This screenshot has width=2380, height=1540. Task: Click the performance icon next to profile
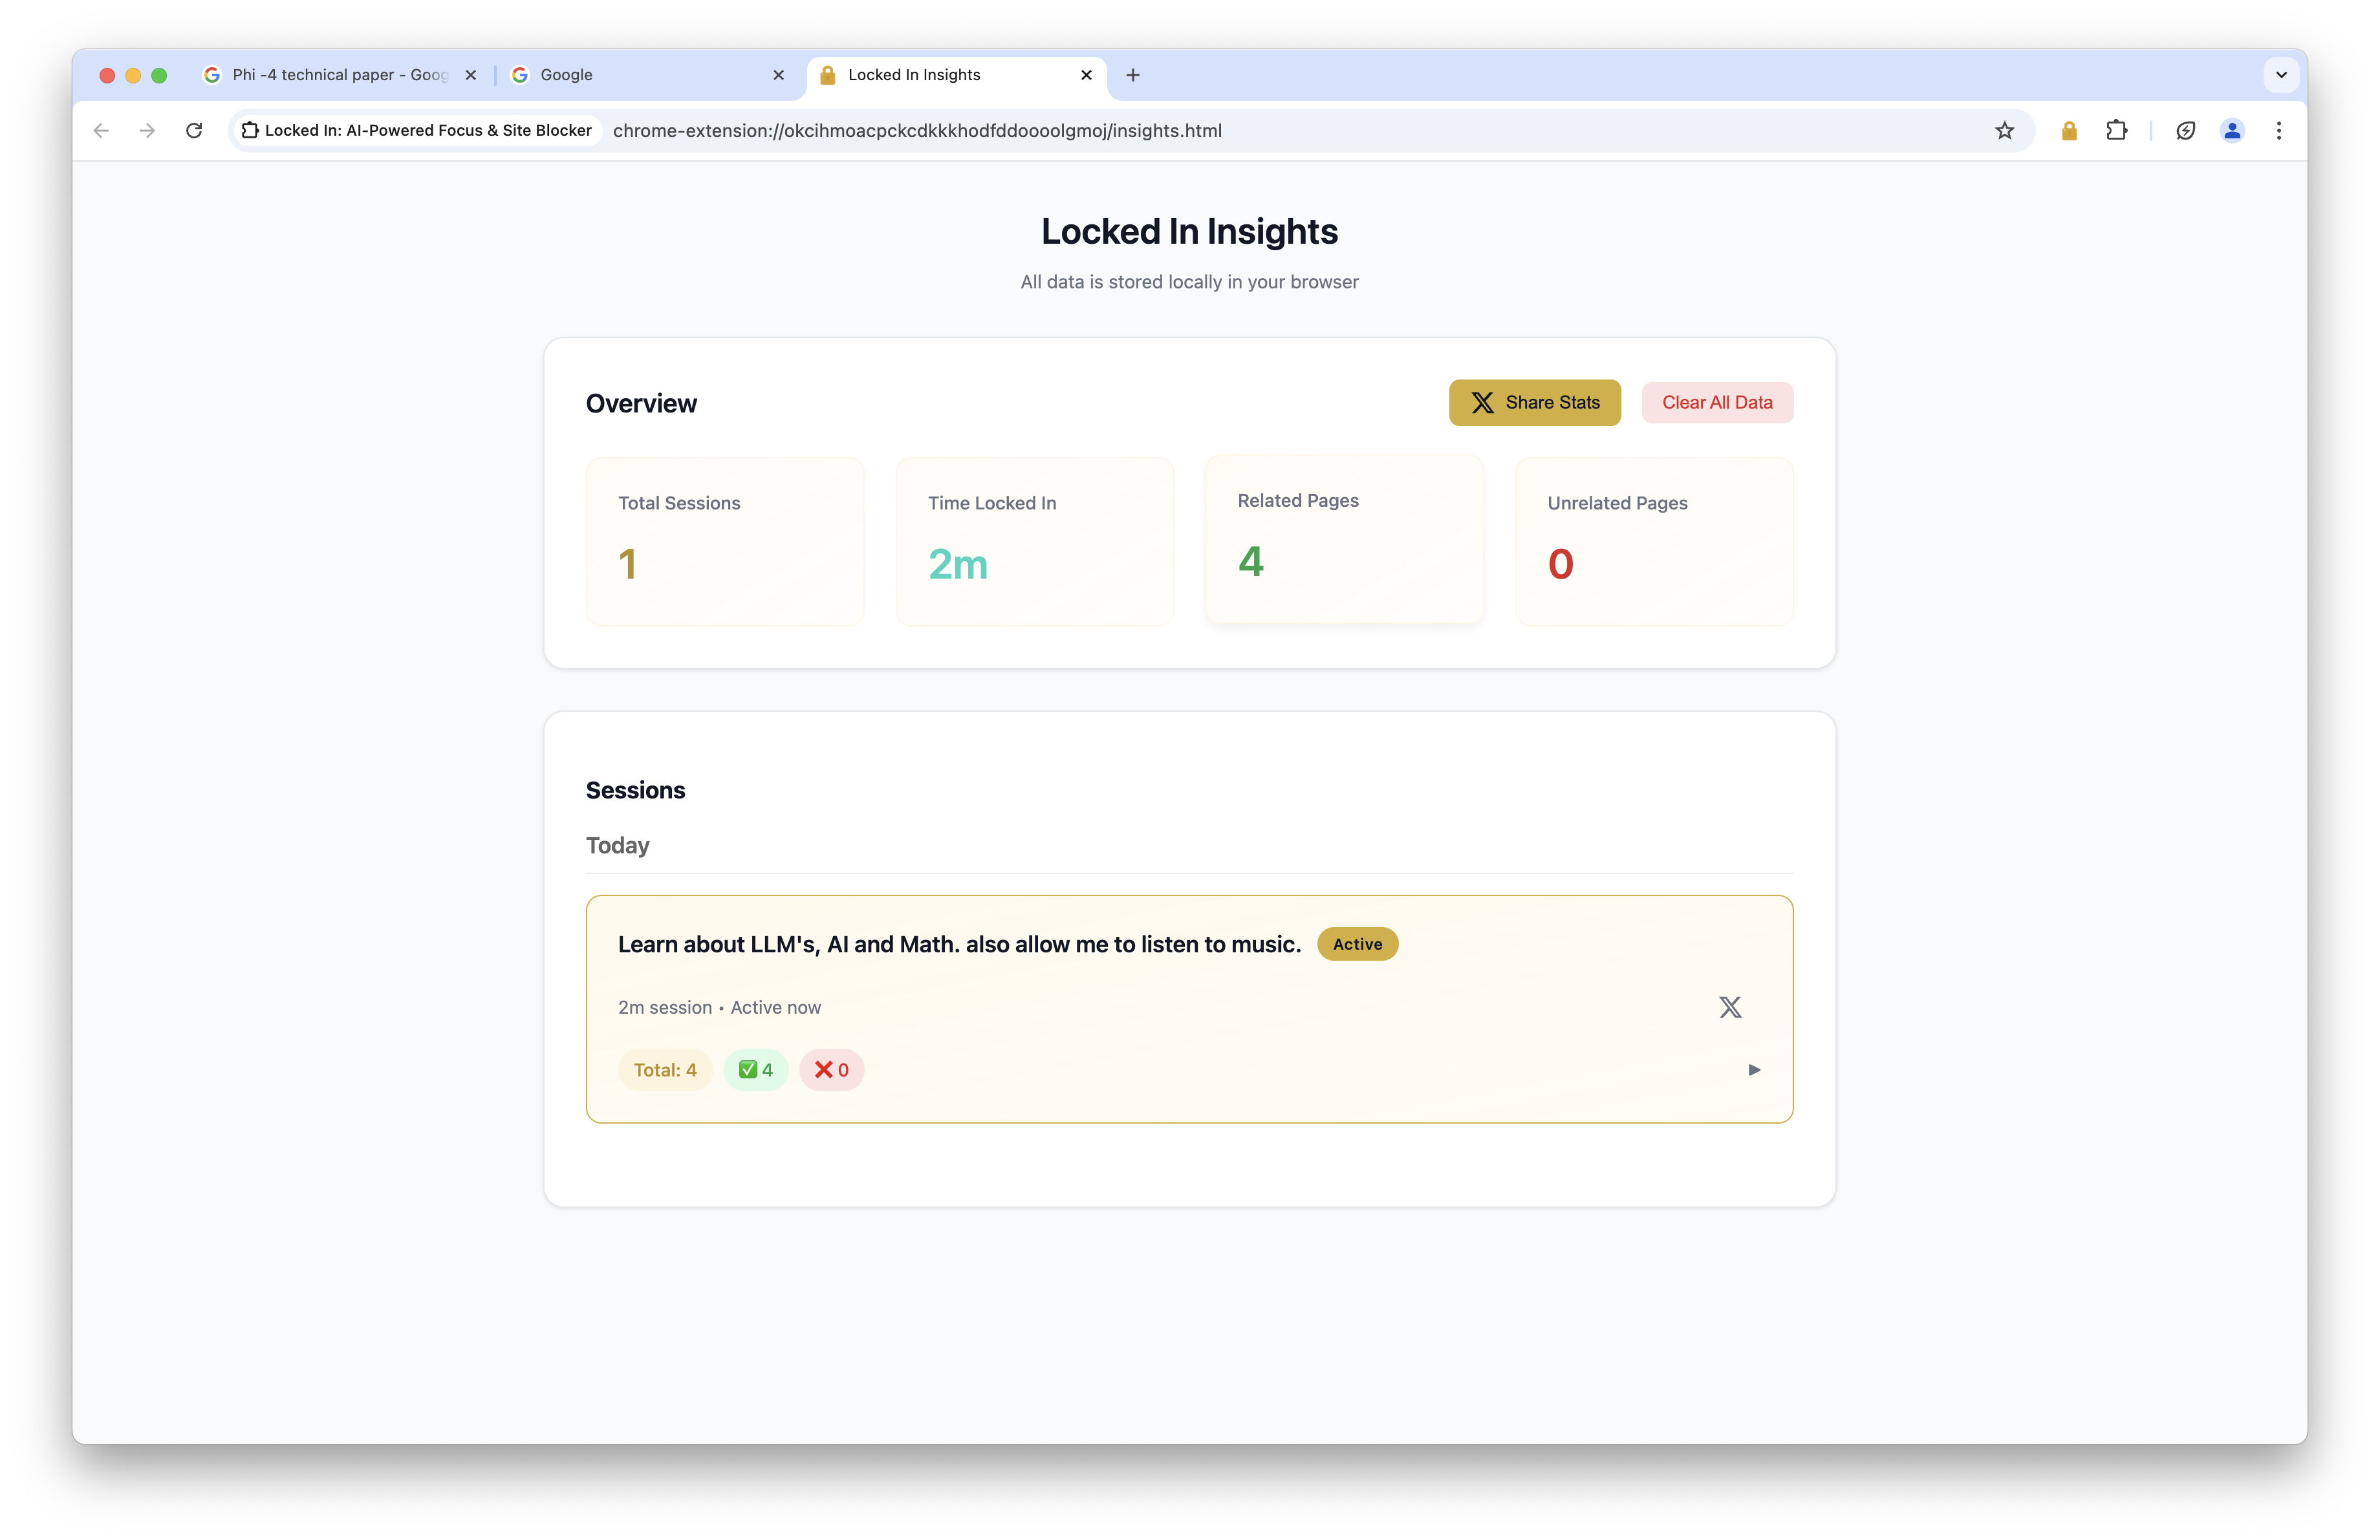pos(2185,131)
